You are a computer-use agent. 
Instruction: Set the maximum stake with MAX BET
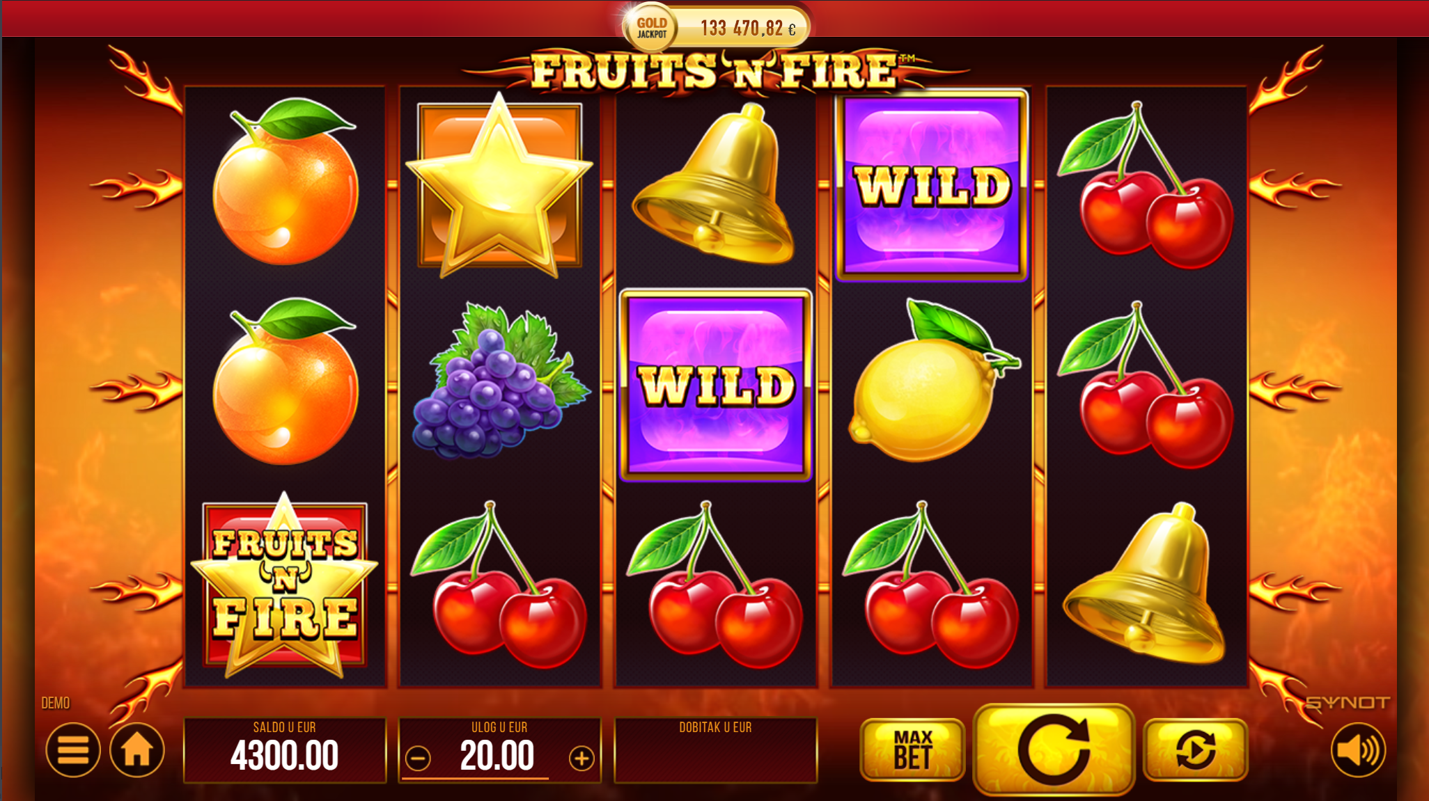point(912,750)
